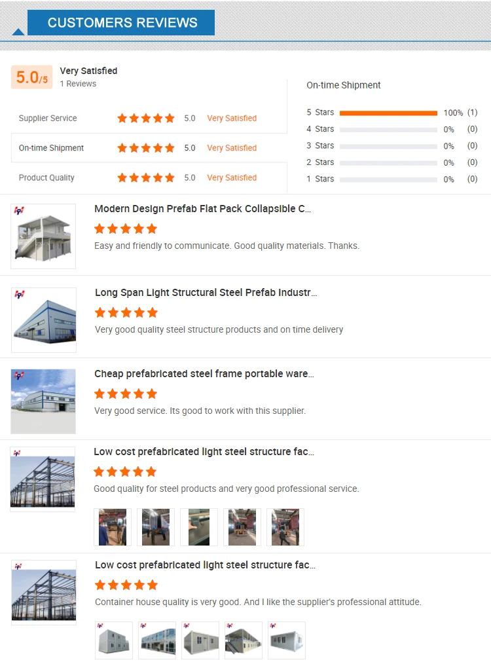Open Modern Design Prefab Flat Pack product link
This screenshot has height=666, width=491.
[203, 209]
